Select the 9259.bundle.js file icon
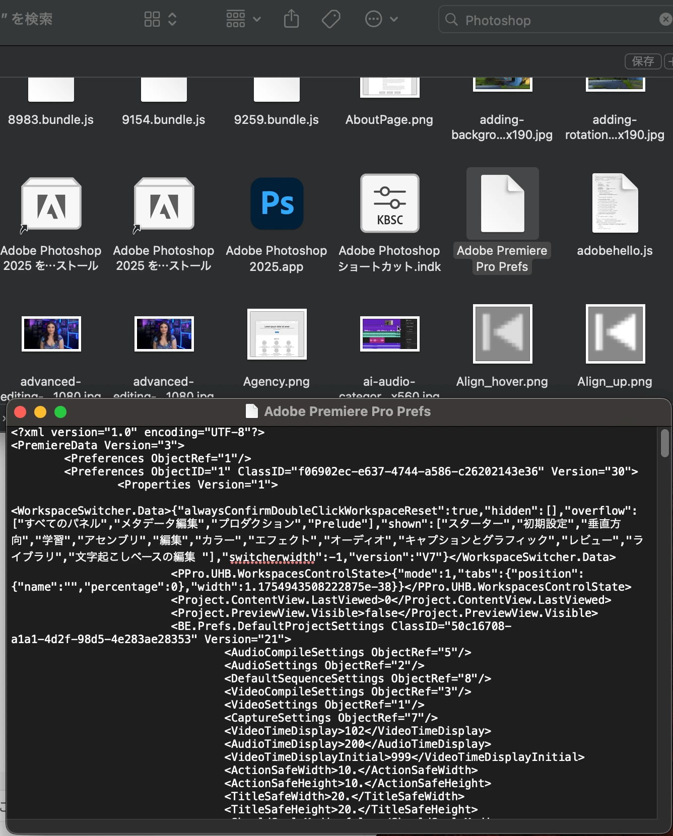The height and width of the screenshot is (836, 673). tap(277, 90)
